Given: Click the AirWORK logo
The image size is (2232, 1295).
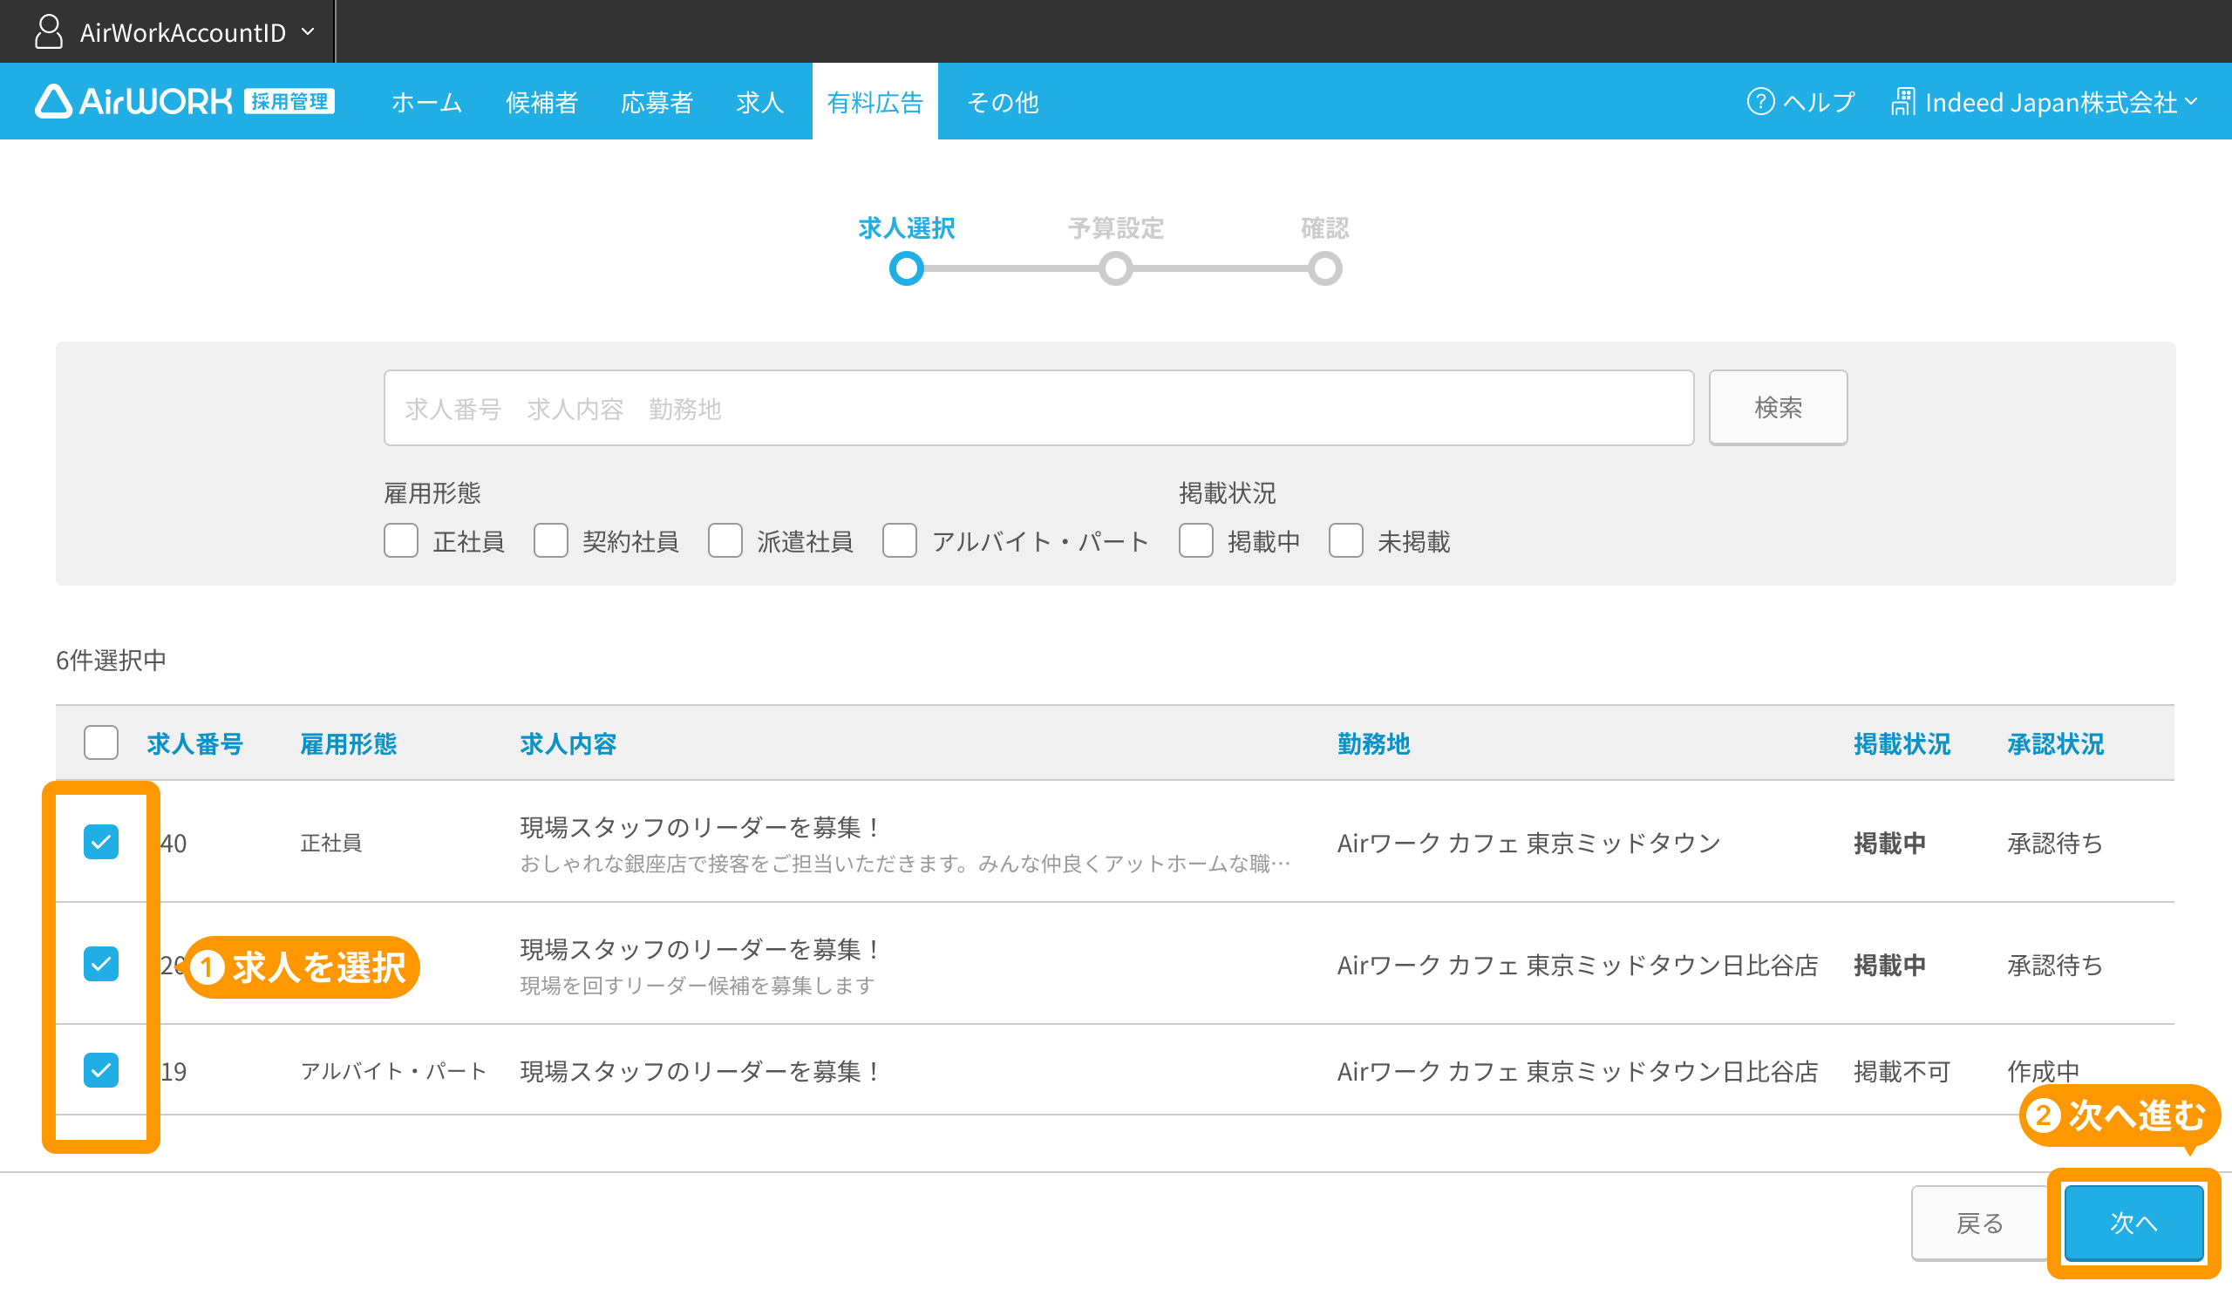Looking at the screenshot, I should coord(184,101).
